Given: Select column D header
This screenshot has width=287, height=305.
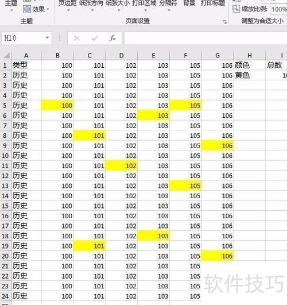Looking at the screenshot, I should pos(121,56).
